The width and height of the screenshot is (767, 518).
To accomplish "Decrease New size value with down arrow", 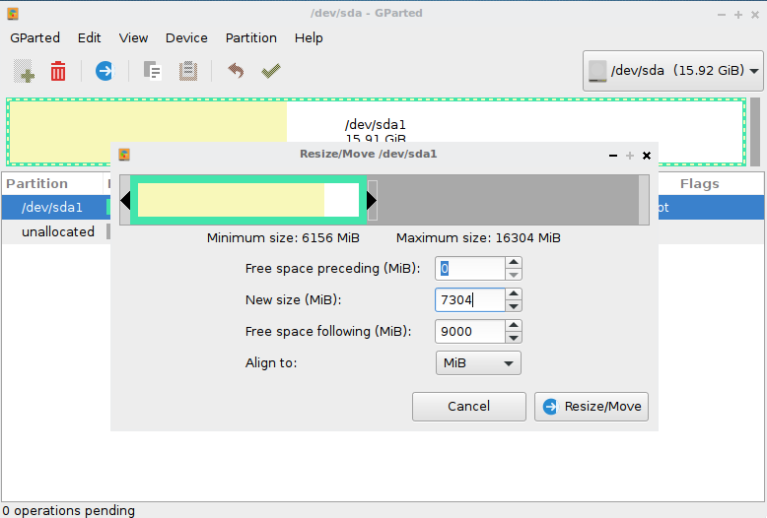I will coord(513,306).
